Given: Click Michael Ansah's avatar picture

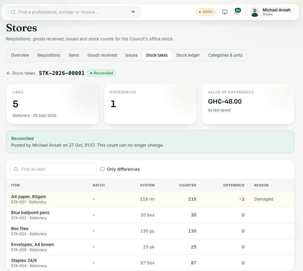Looking at the screenshot, I should (254, 12).
